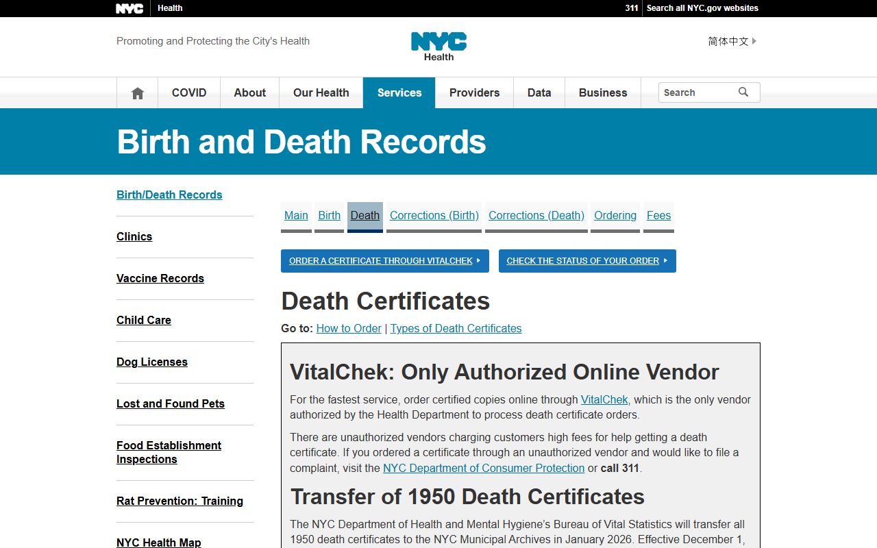877x548 pixels.
Task: Click the Health label in the top bar
Action: tap(170, 8)
